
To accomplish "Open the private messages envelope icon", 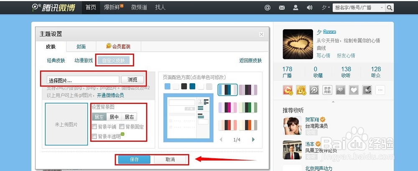I will click(x=282, y=8).
